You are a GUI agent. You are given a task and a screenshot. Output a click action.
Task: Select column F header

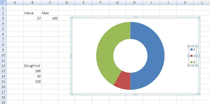(x=100, y=2)
